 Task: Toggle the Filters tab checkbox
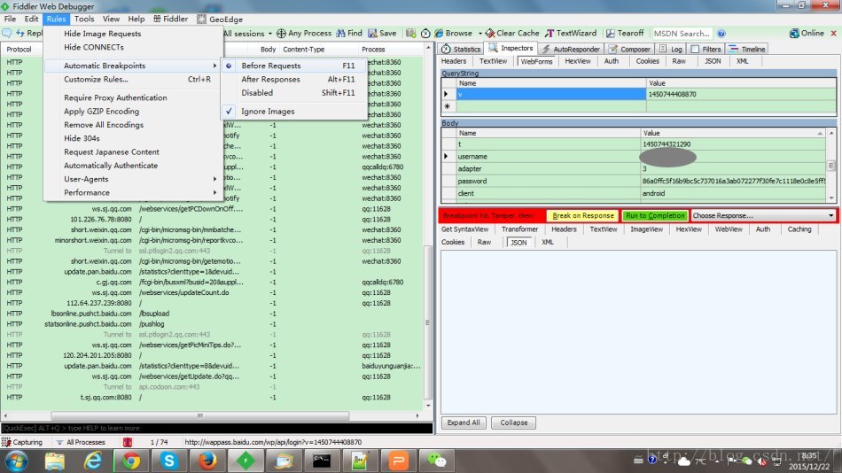click(695, 49)
